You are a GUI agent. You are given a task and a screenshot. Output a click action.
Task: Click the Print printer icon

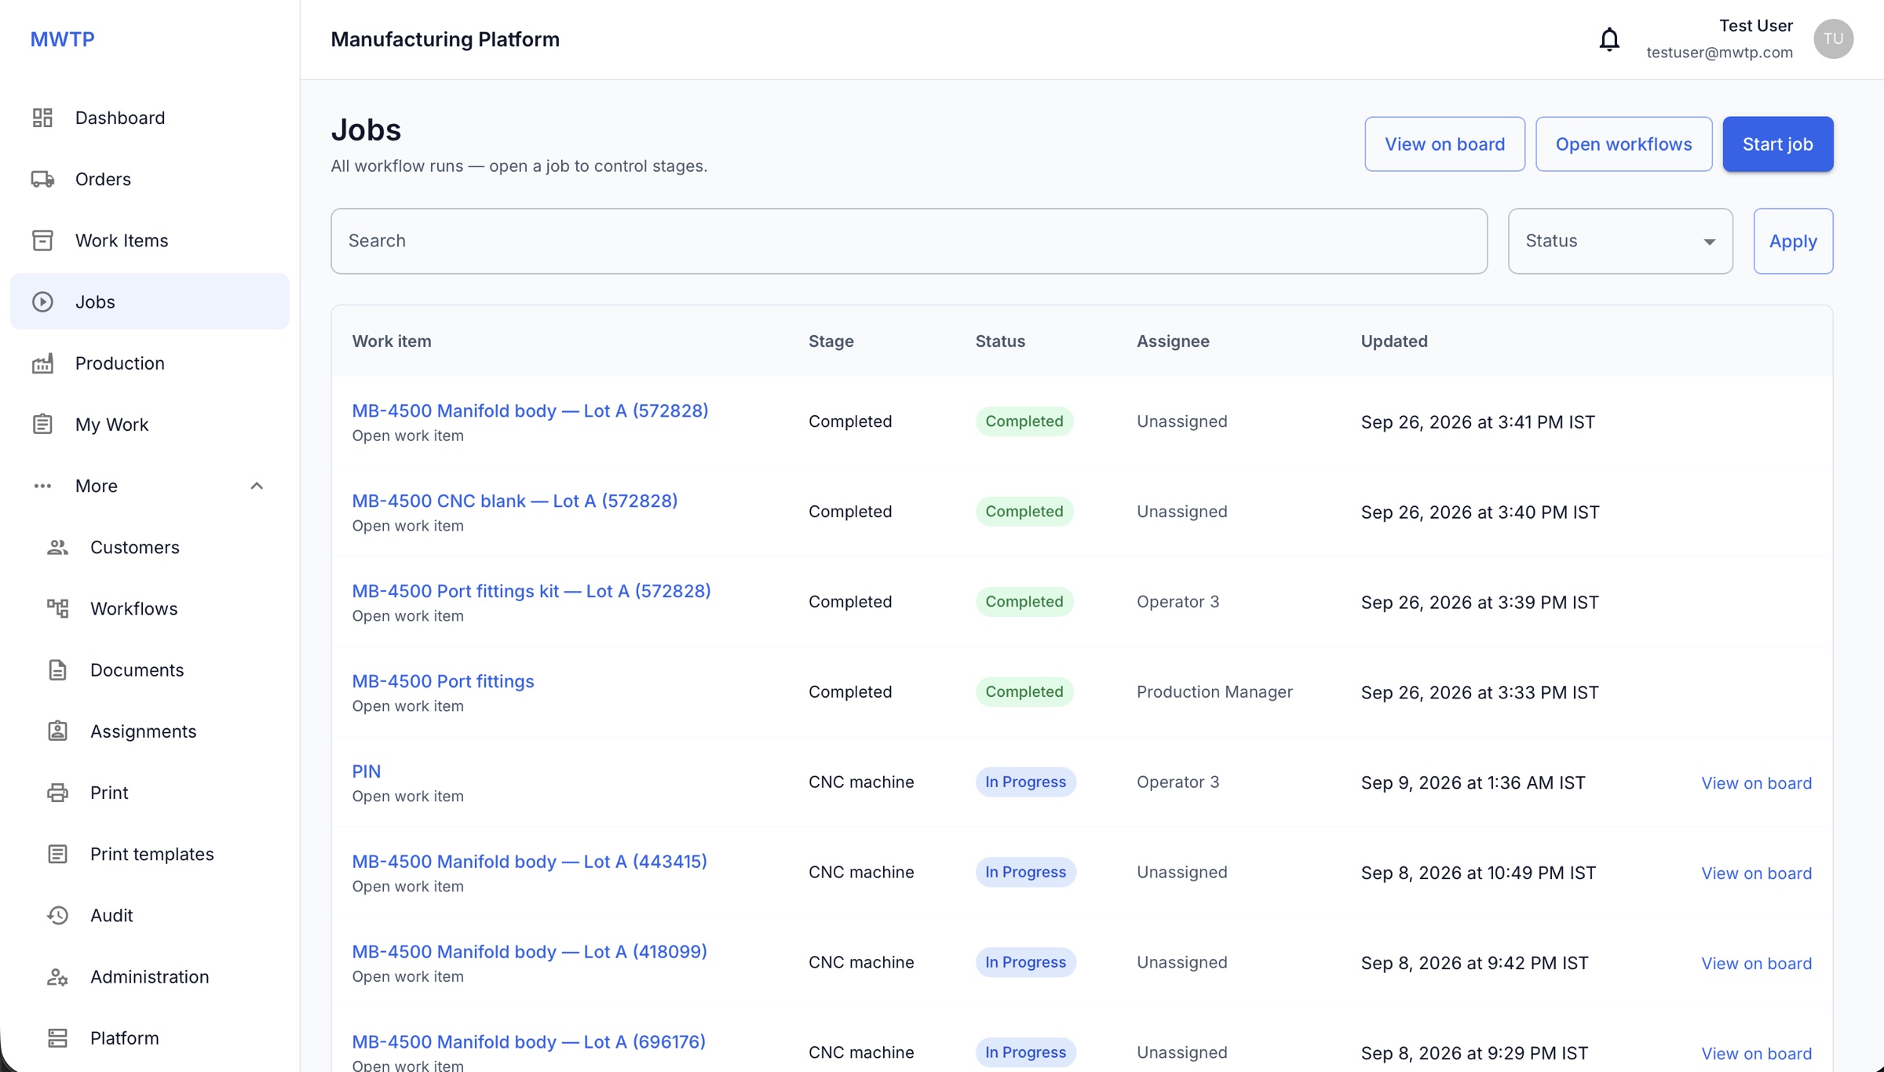pyautogui.click(x=57, y=793)
